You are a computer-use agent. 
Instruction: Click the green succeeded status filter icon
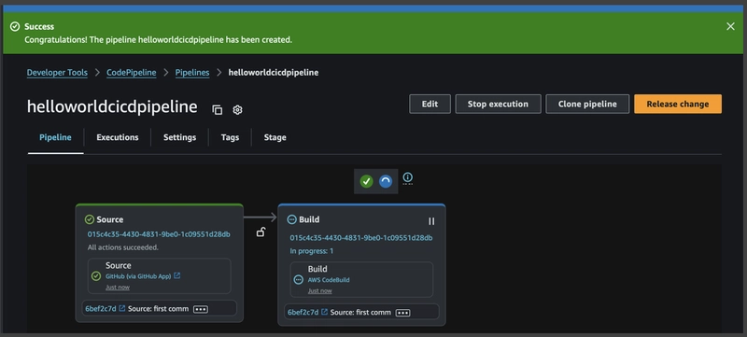[366, 181]
